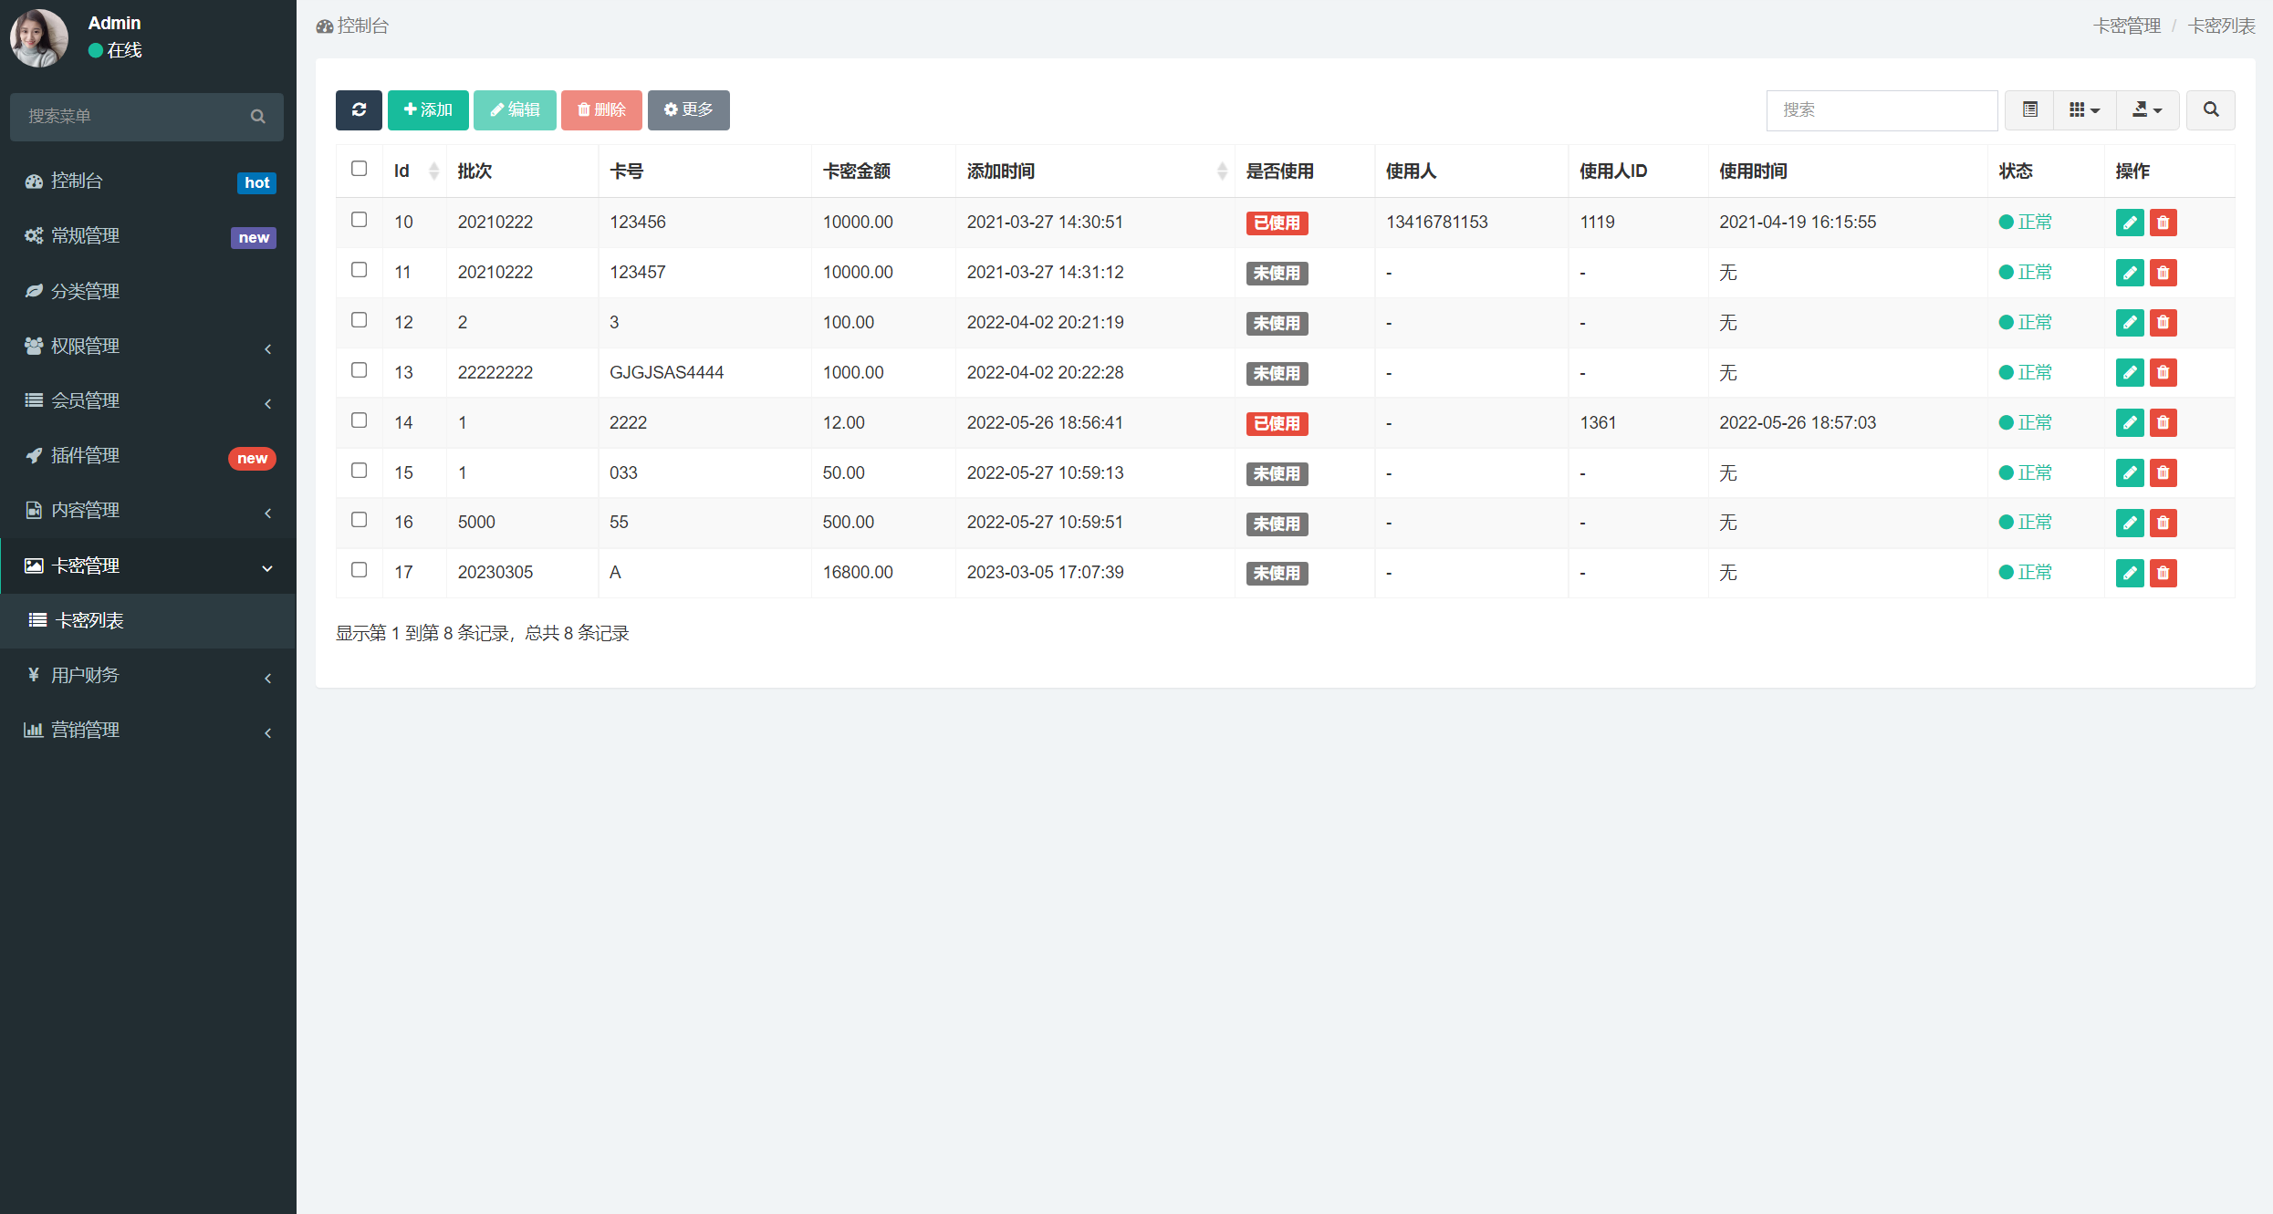Screen dimensions: 2273x1214
Task: Click the refresh table icon button
Action: pos(359,109)
